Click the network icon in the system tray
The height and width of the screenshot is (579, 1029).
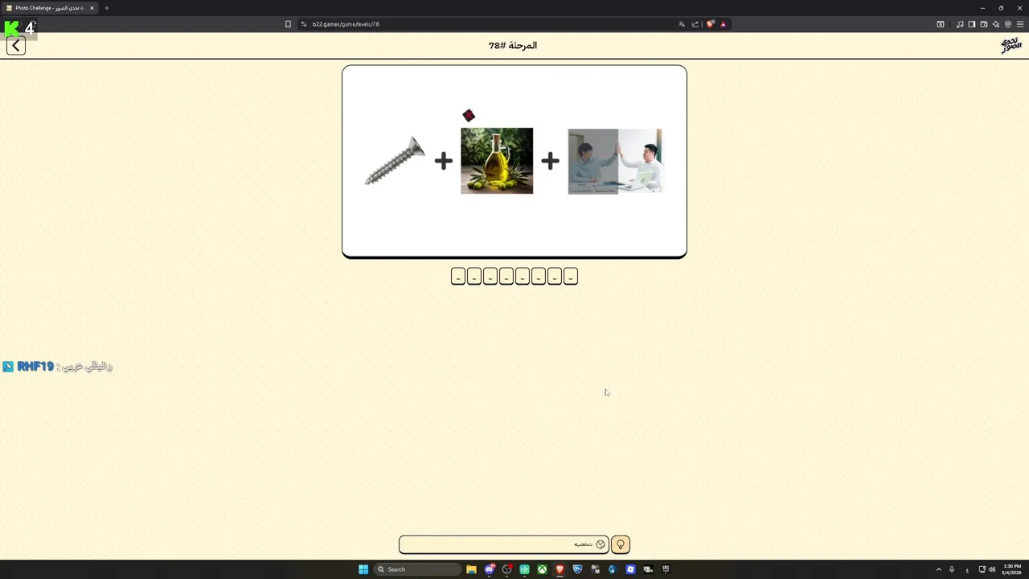[x=982, y=569]
